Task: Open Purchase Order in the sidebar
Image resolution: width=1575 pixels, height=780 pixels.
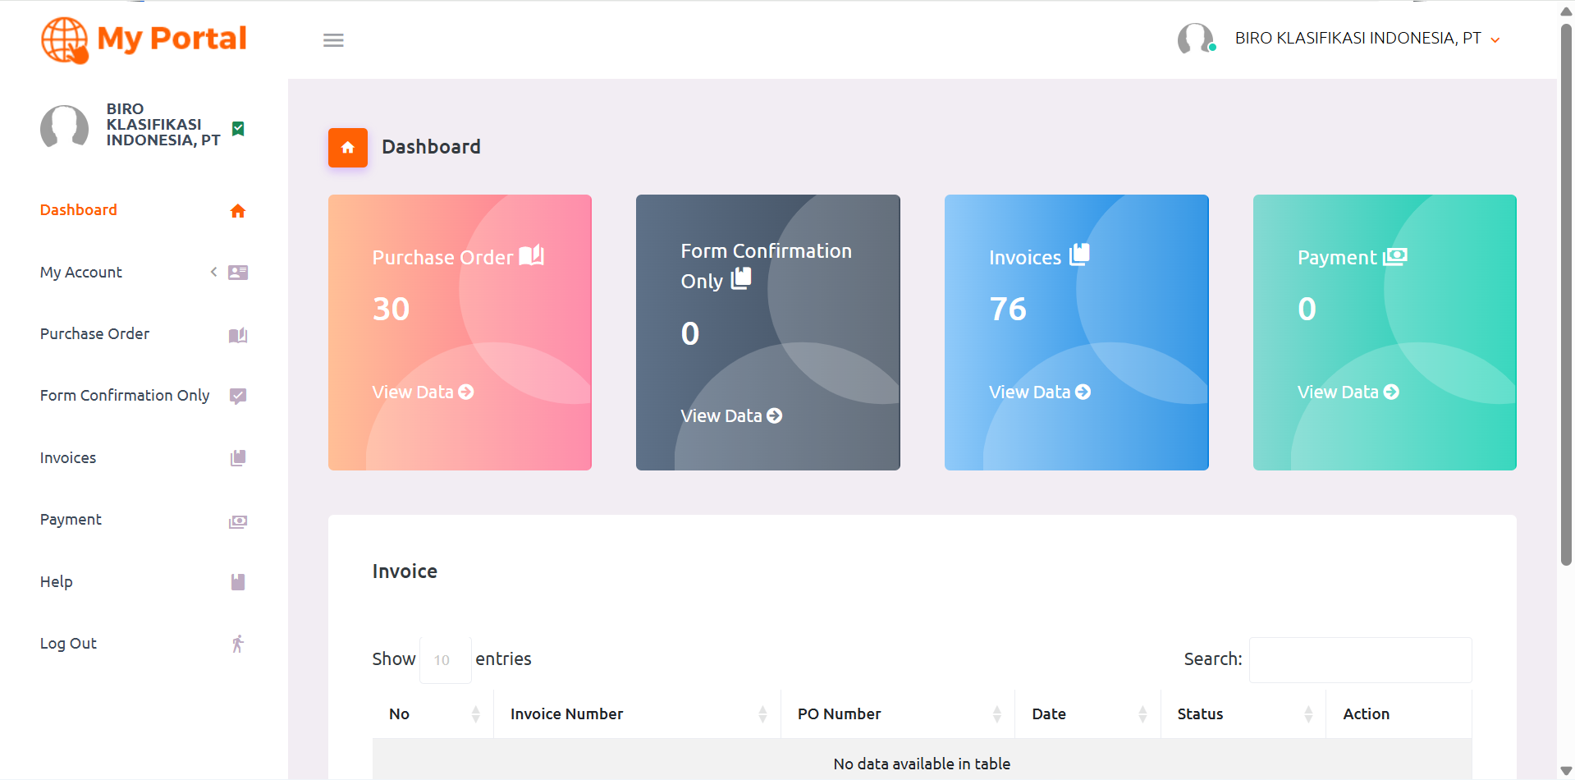Action: [x=95, y=334]
